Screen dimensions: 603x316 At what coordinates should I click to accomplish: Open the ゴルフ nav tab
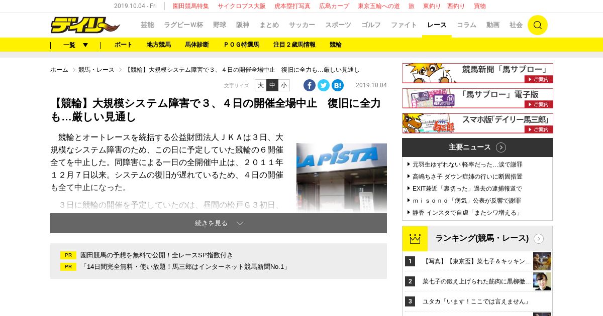point(371,25)
